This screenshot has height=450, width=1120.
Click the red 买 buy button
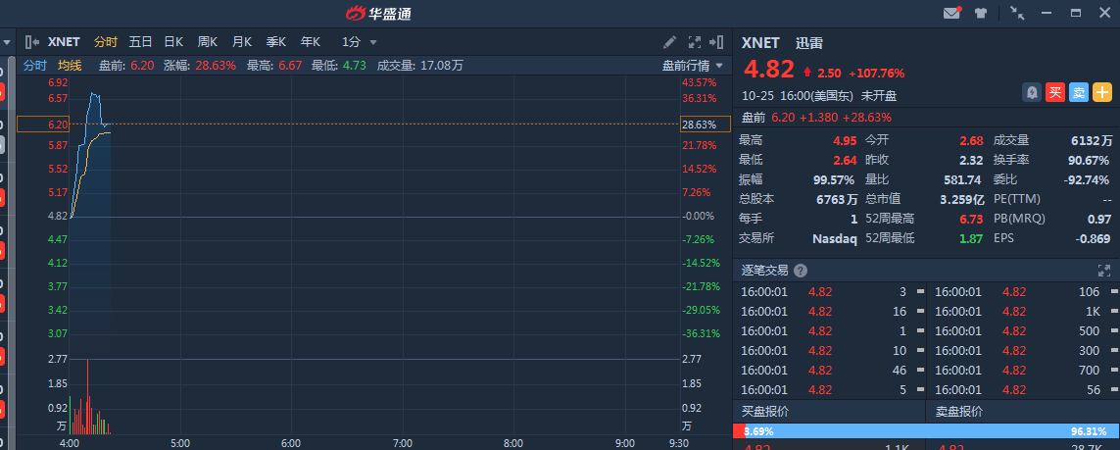point(1055,92)
